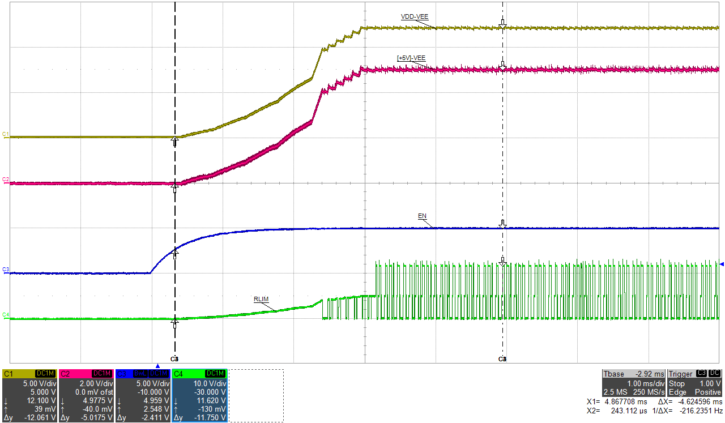Select the C3 ground level marker at left edge
The height and width of the screenshot is (423, 725).
(x=6, y=269)
